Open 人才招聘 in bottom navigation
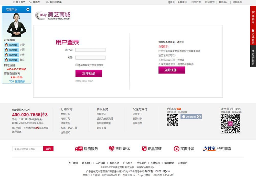Viewport: 256px width, 177px height. (101, 163)
